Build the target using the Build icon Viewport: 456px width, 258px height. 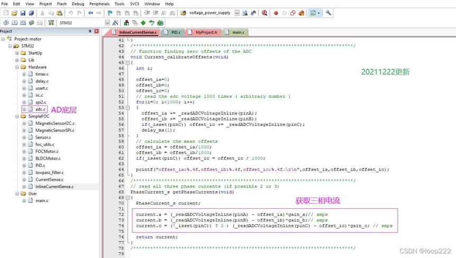tap(14, 23)
